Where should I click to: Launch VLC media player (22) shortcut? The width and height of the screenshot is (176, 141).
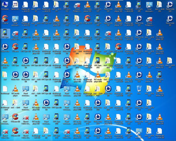(160, 63)
